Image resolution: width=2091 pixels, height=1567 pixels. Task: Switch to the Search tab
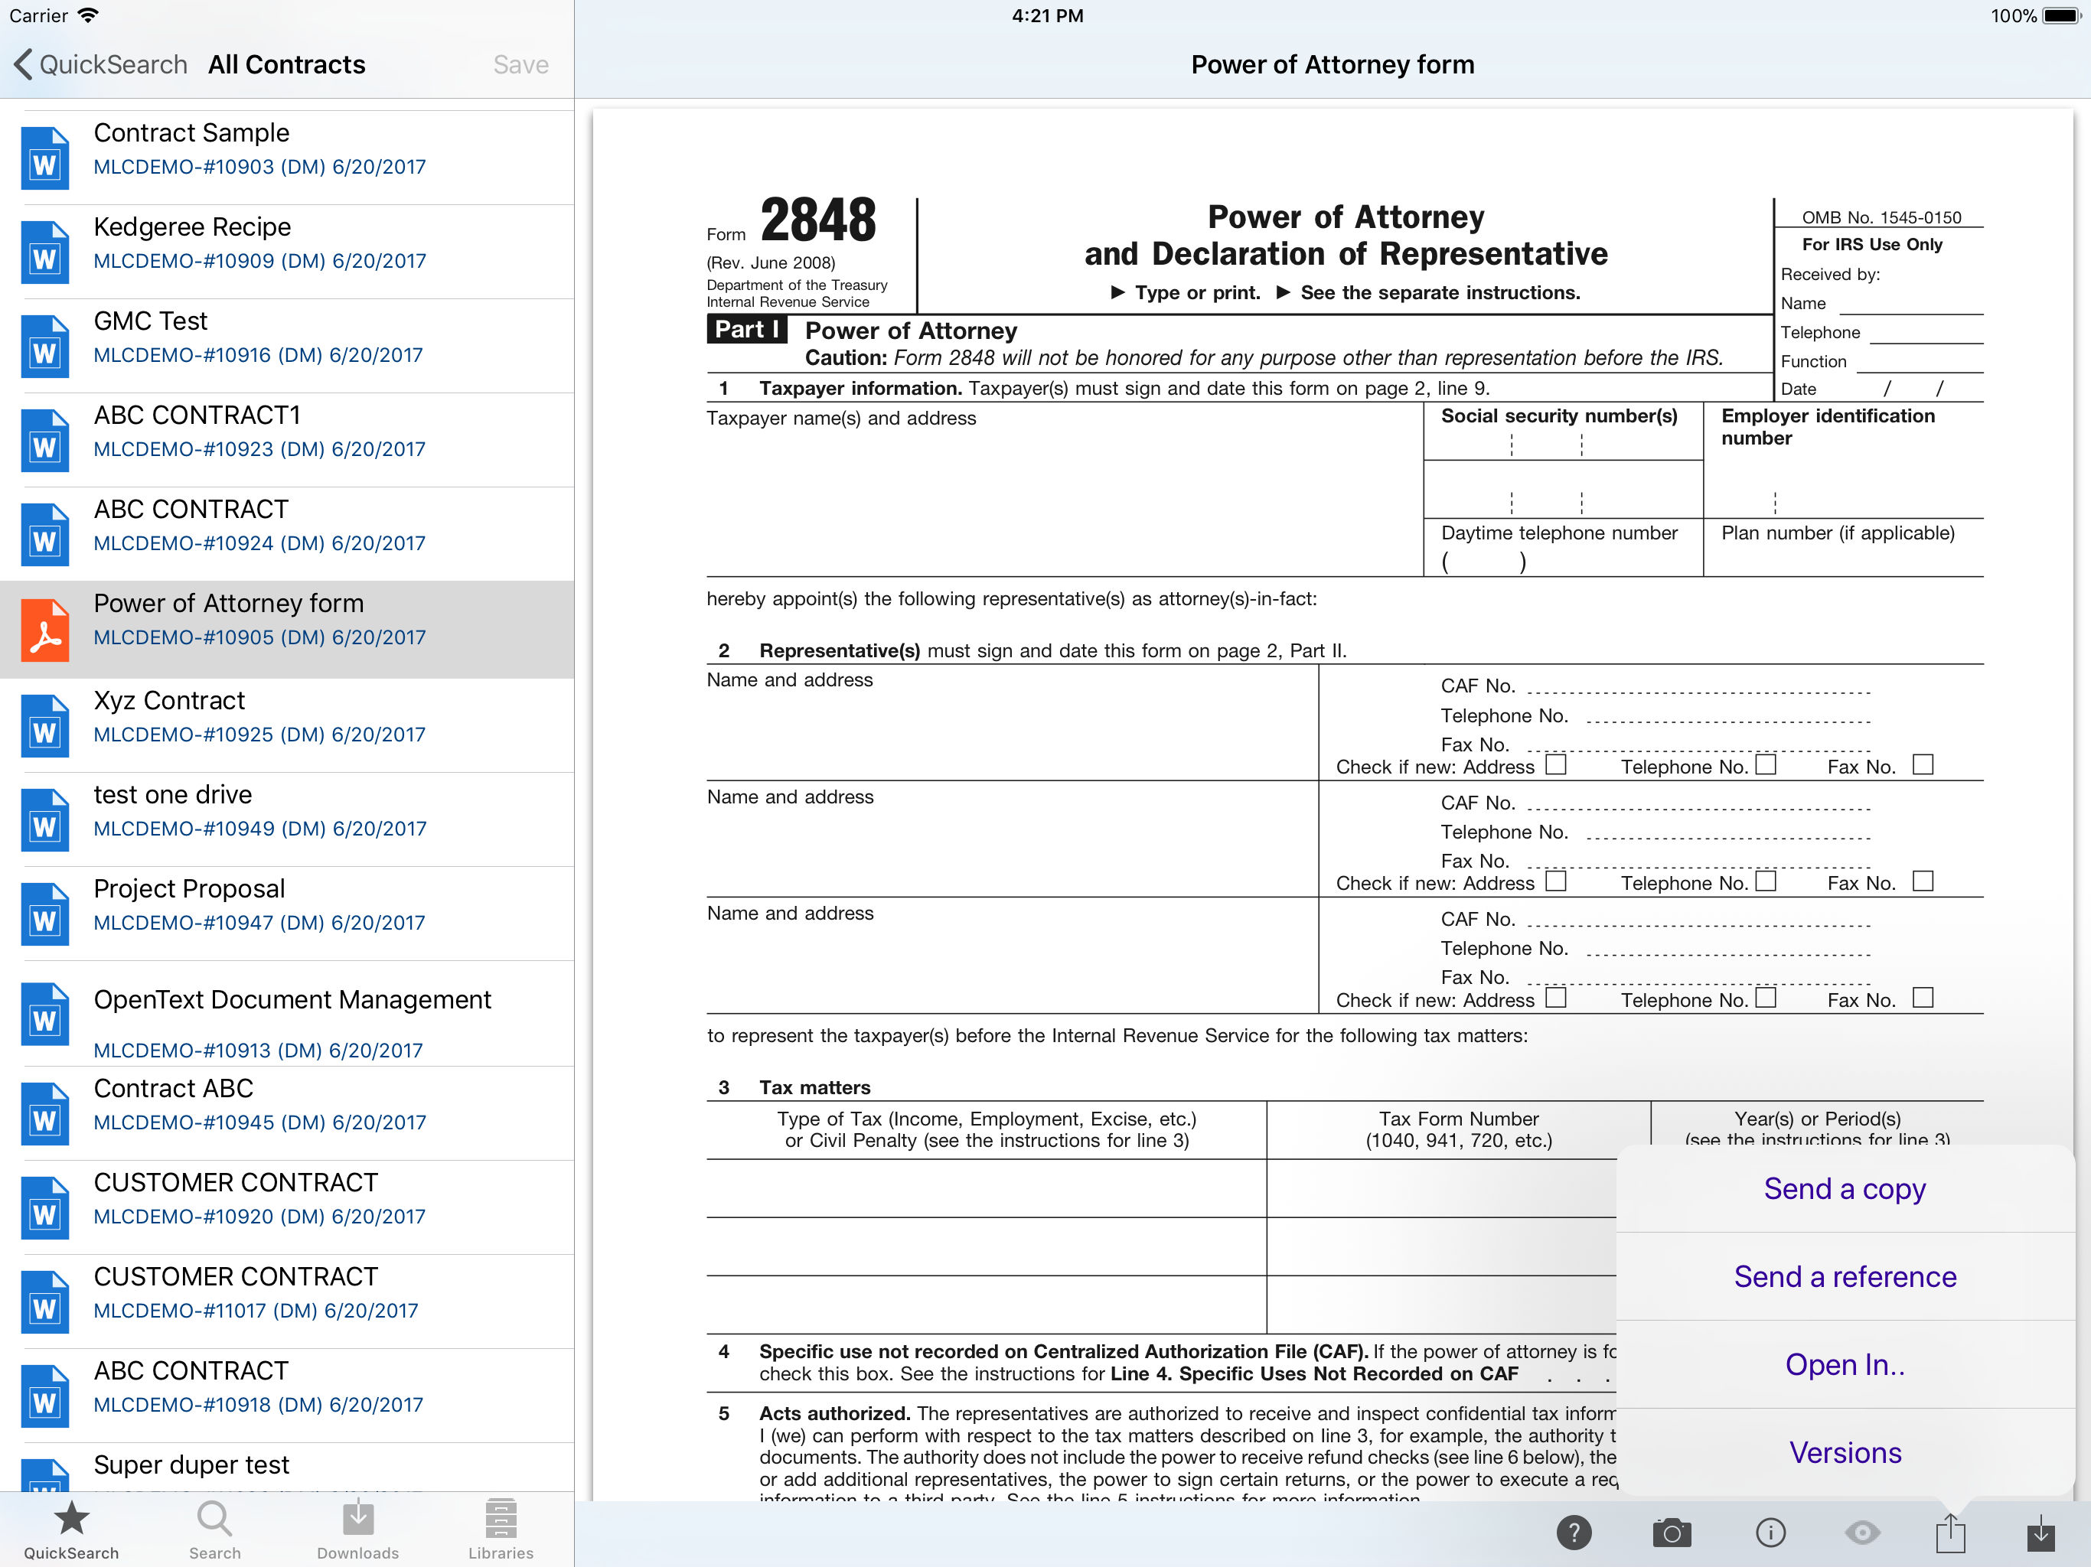pos(214,1530)
